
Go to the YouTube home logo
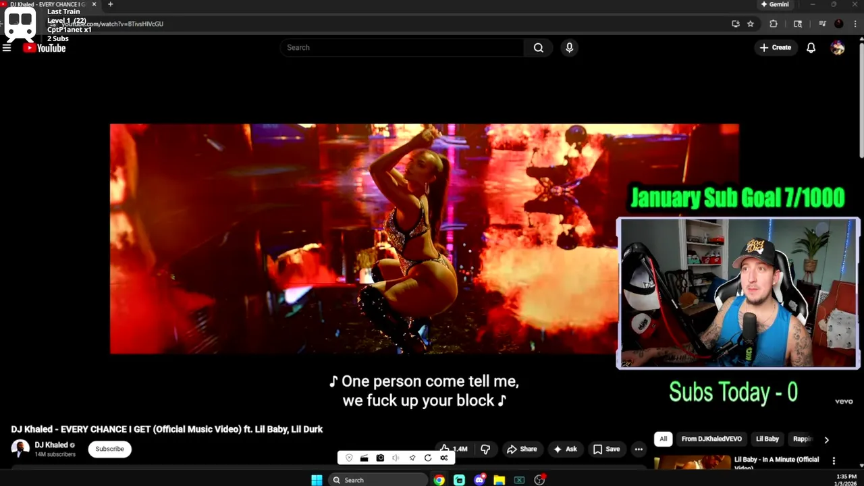45,48
